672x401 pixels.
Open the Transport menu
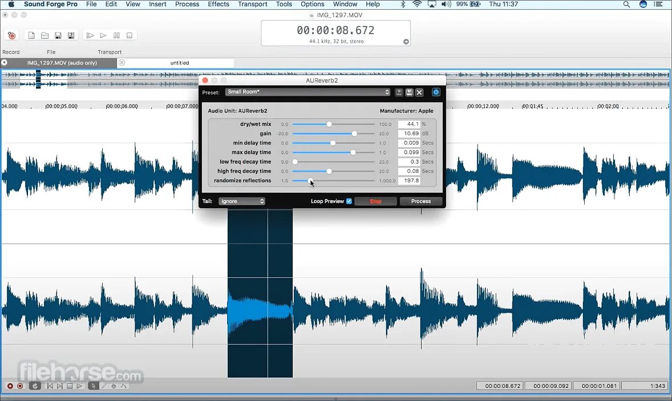pyautogui.click(x=253, y=5)
